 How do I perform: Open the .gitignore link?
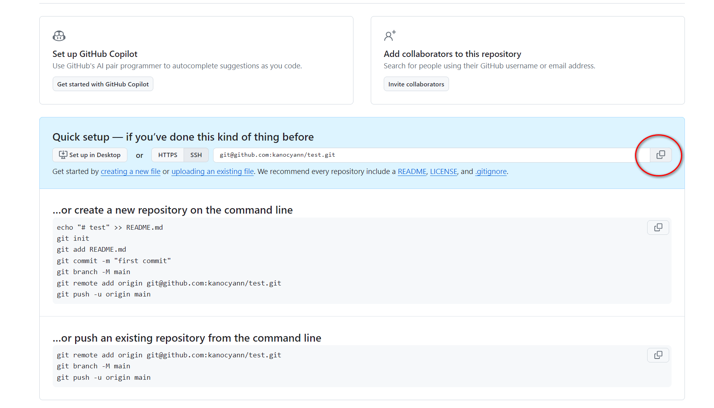point(491,172)
